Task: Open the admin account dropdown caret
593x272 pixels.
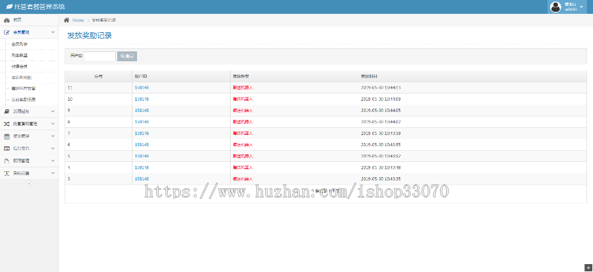Action: [x=581, y=7]
